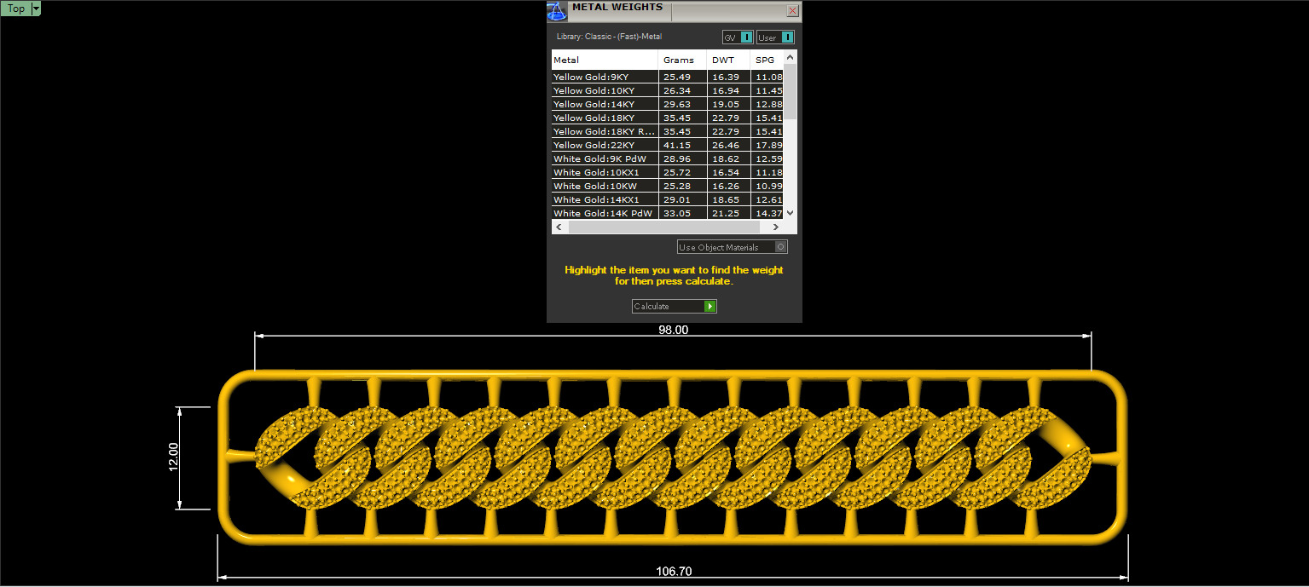This screenshot has width=1309, height=587.
Task: Select the White Gold:10KW row
Action: pos(667,186)
